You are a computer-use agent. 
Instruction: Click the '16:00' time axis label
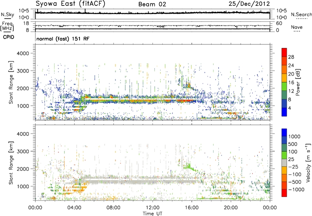pyautogui.click(x=191, y=208)
